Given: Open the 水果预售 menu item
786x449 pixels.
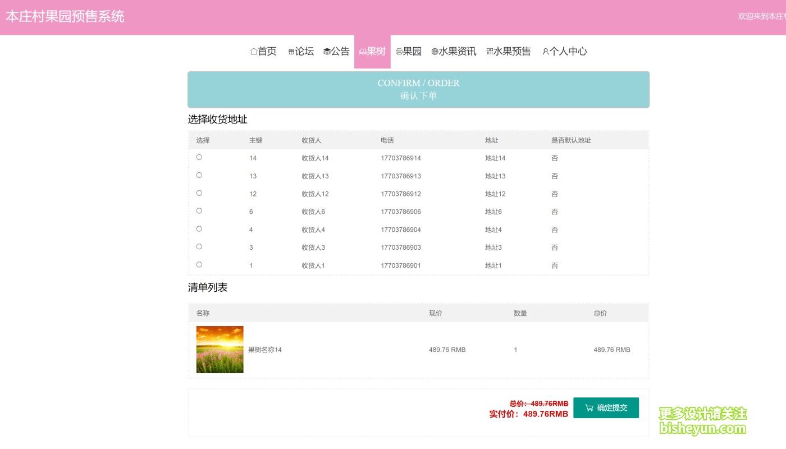Looking at the screenshot, I should click(511, 52).
